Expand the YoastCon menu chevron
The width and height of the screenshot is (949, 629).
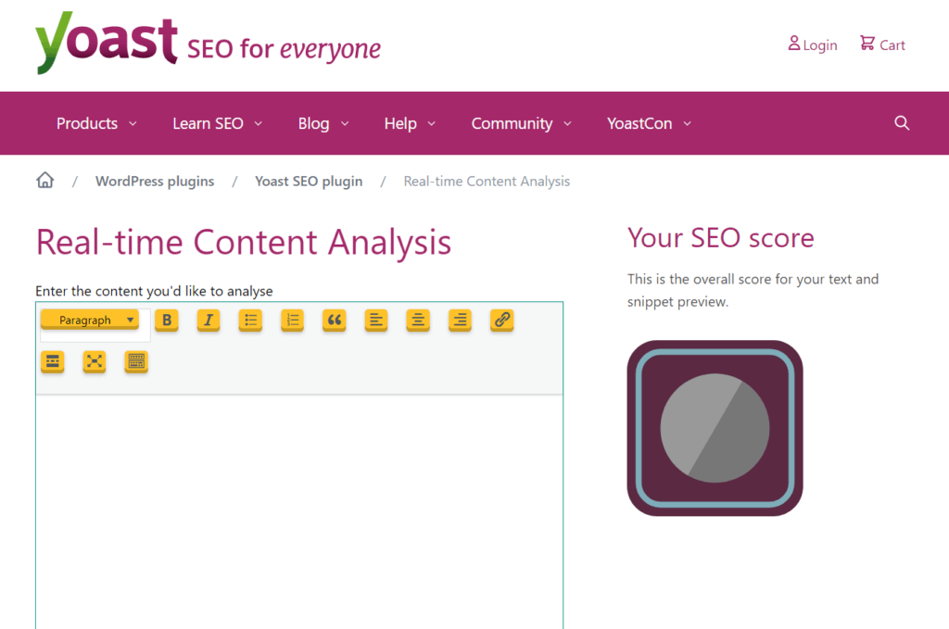[687, 123]
